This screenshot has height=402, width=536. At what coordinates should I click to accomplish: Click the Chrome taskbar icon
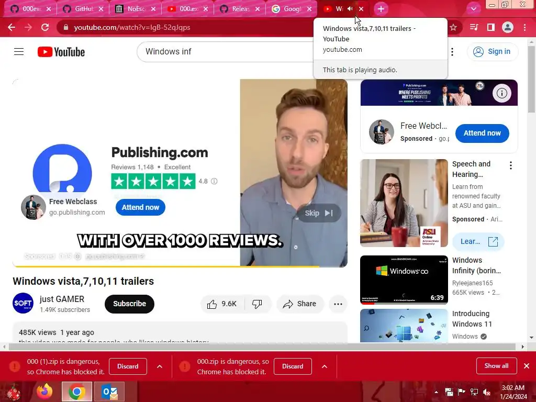pyautogui.click(x=77, y=392)
